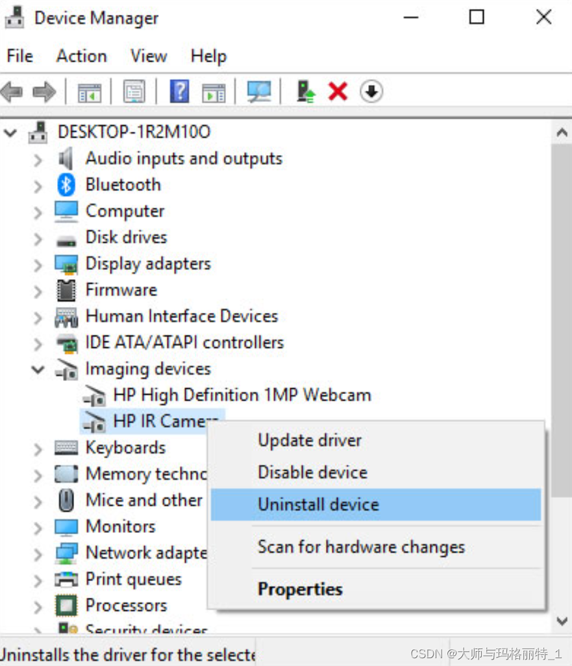Click the Display adapters icon

(x=66, y=264)
